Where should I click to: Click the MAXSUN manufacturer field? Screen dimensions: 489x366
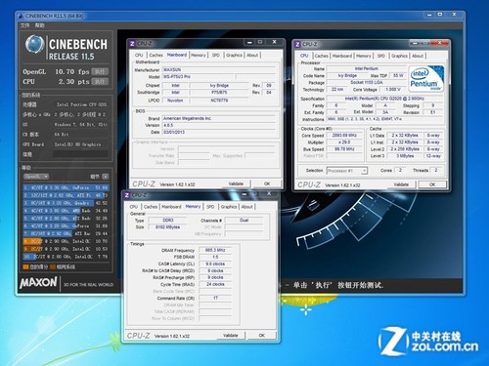point(219,69)
